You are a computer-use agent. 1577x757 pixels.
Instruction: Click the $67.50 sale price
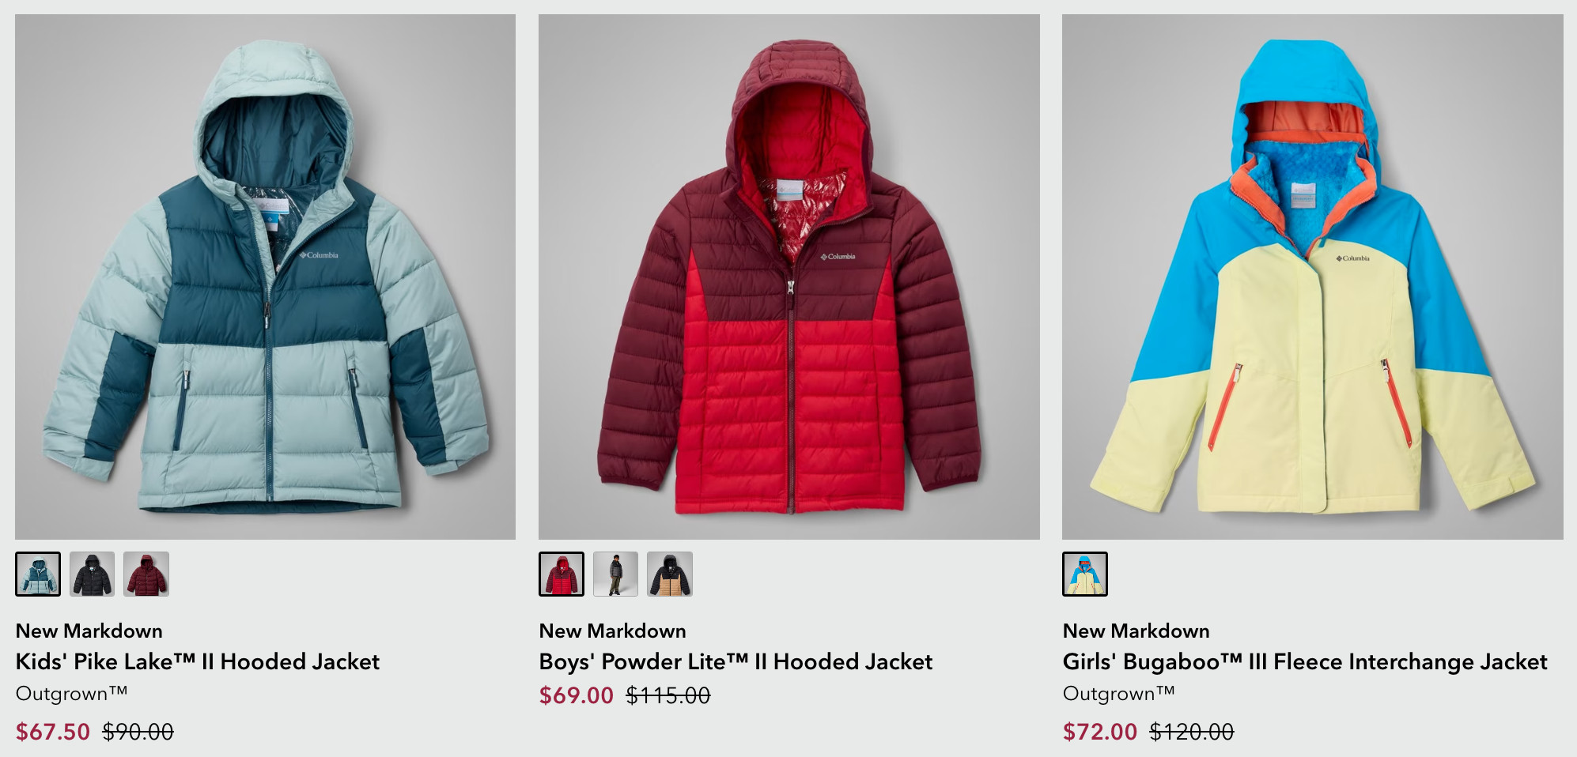click(53, 732)
